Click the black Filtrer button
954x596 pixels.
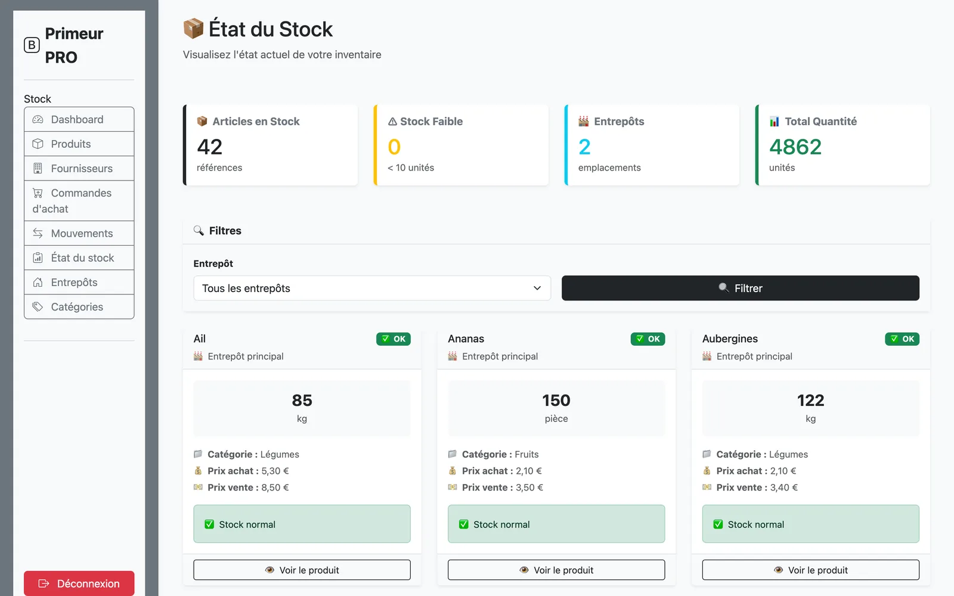pos(741,288)
